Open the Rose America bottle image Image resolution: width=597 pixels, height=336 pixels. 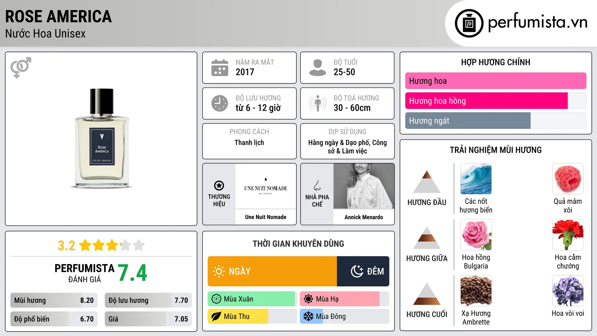pos(102,138)
